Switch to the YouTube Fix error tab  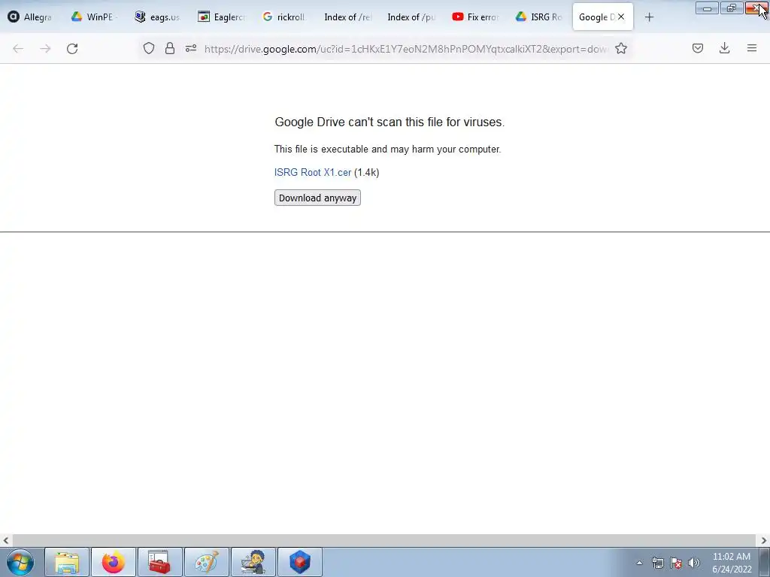click(x=475, y=17)
